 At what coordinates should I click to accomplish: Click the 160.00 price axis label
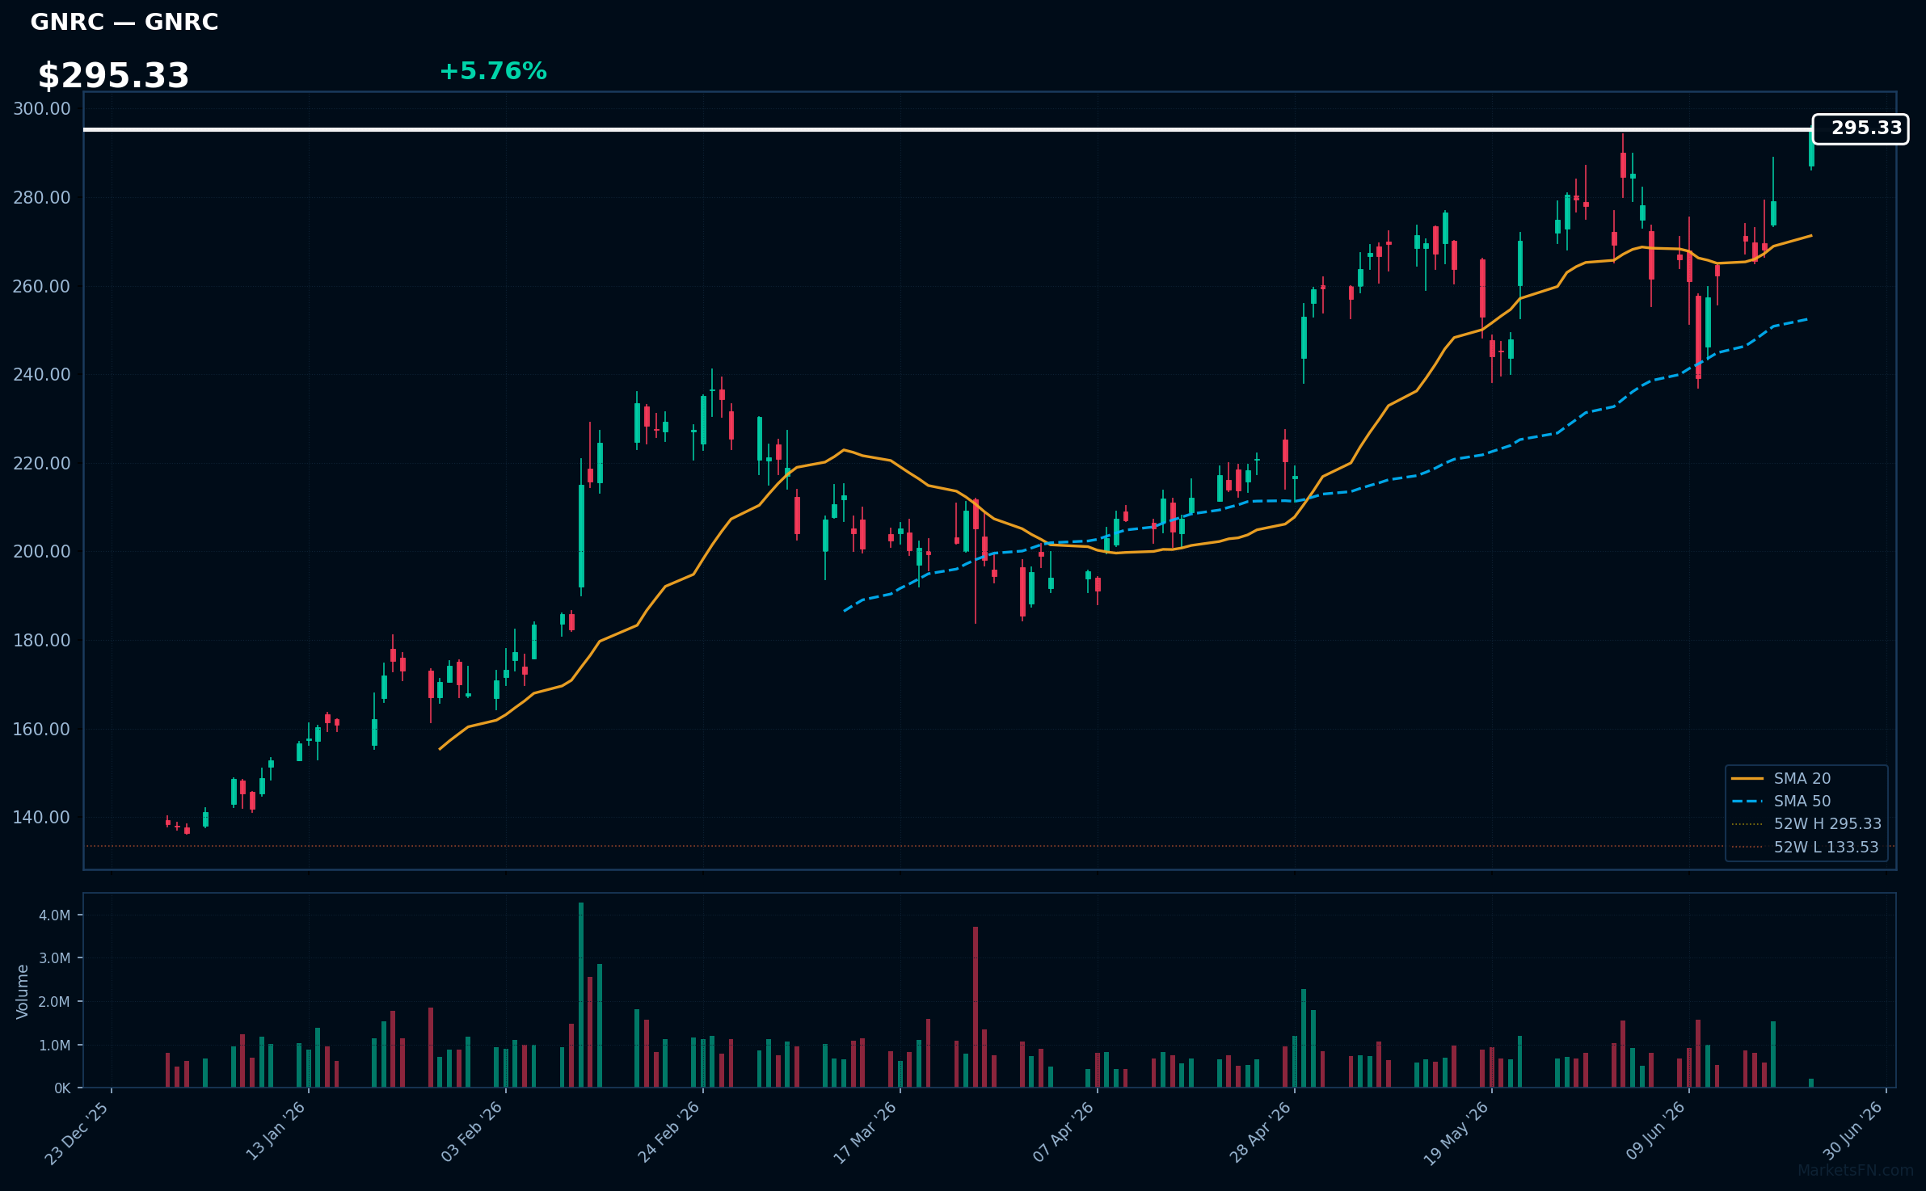42,730
